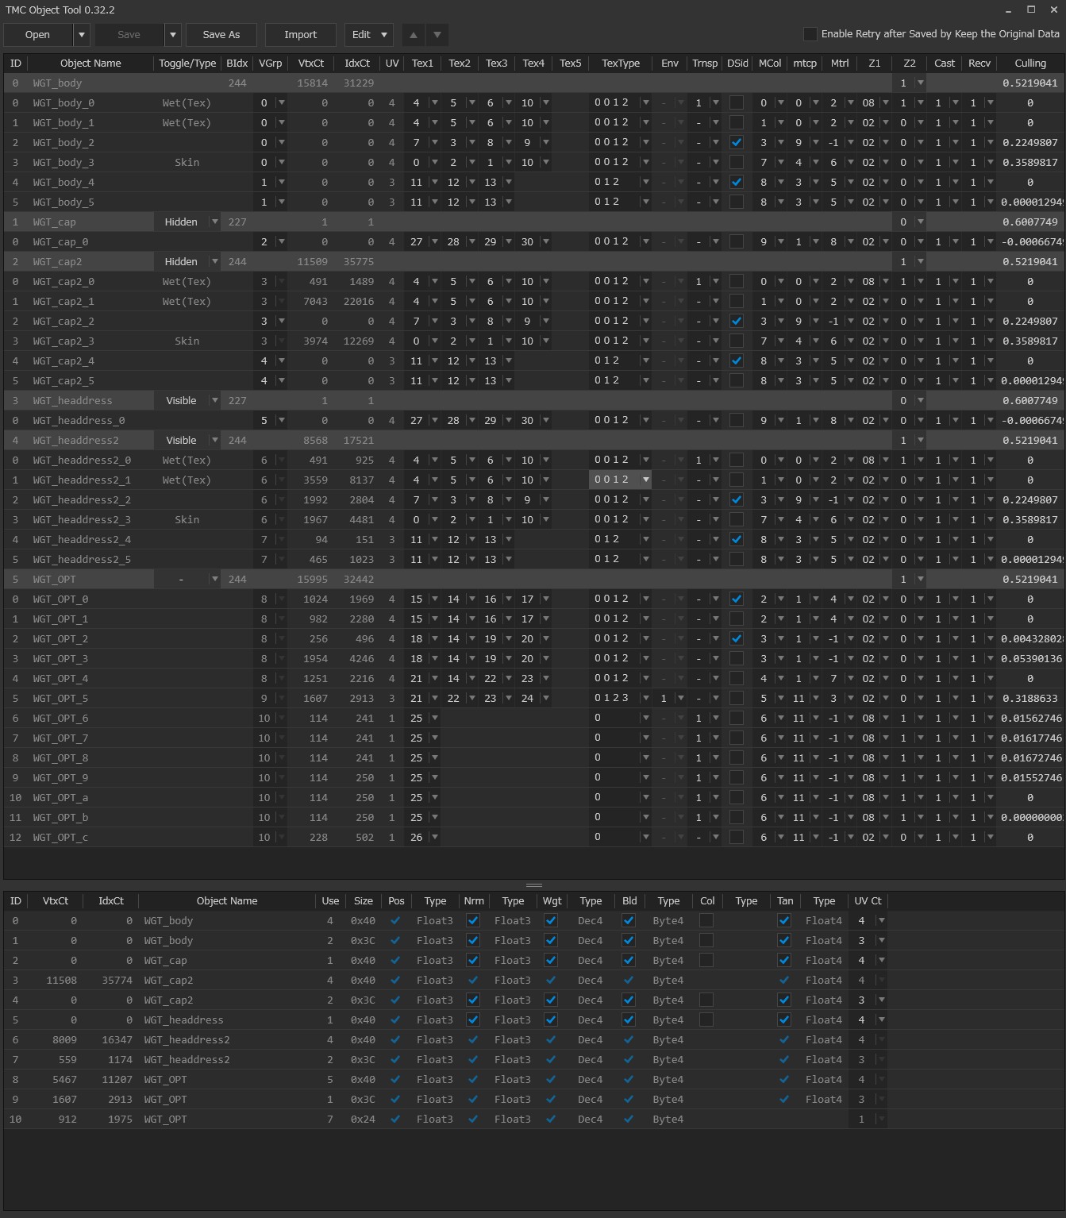Open Visible toggle dropdown for WGT_headdress2
The width and height of the screenshot is (1066, 1218).
pyautogui.click(x=214, y=440)
